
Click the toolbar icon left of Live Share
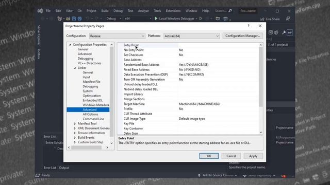tap(225, 18)
